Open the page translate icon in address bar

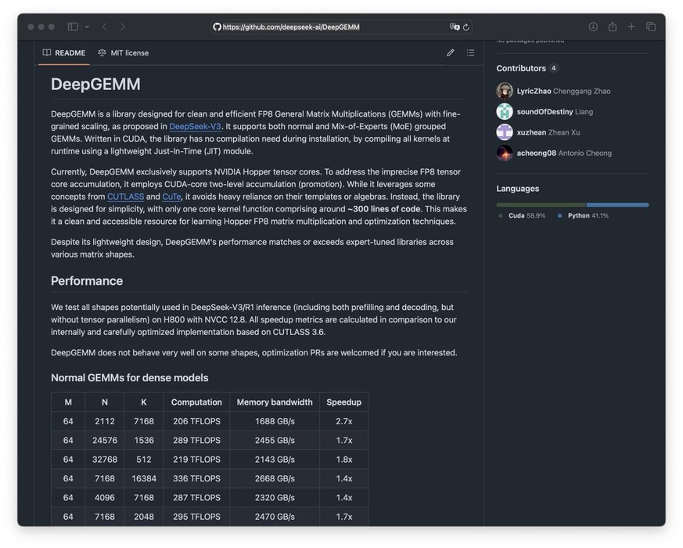[x=455, y=27]
